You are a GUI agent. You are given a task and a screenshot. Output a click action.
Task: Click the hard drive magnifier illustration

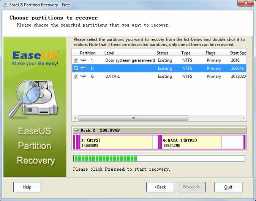click(33, 99)
